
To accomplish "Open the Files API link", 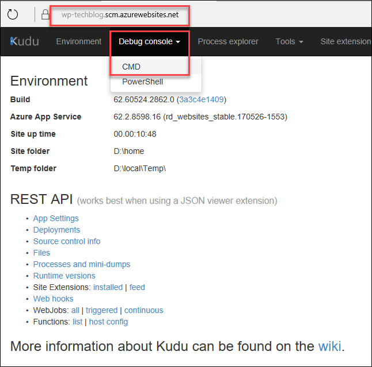I will tap(41, 253).
